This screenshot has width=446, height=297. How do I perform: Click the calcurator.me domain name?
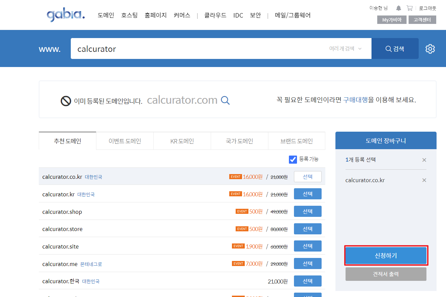pyautogui.click(x=60, y=264)
